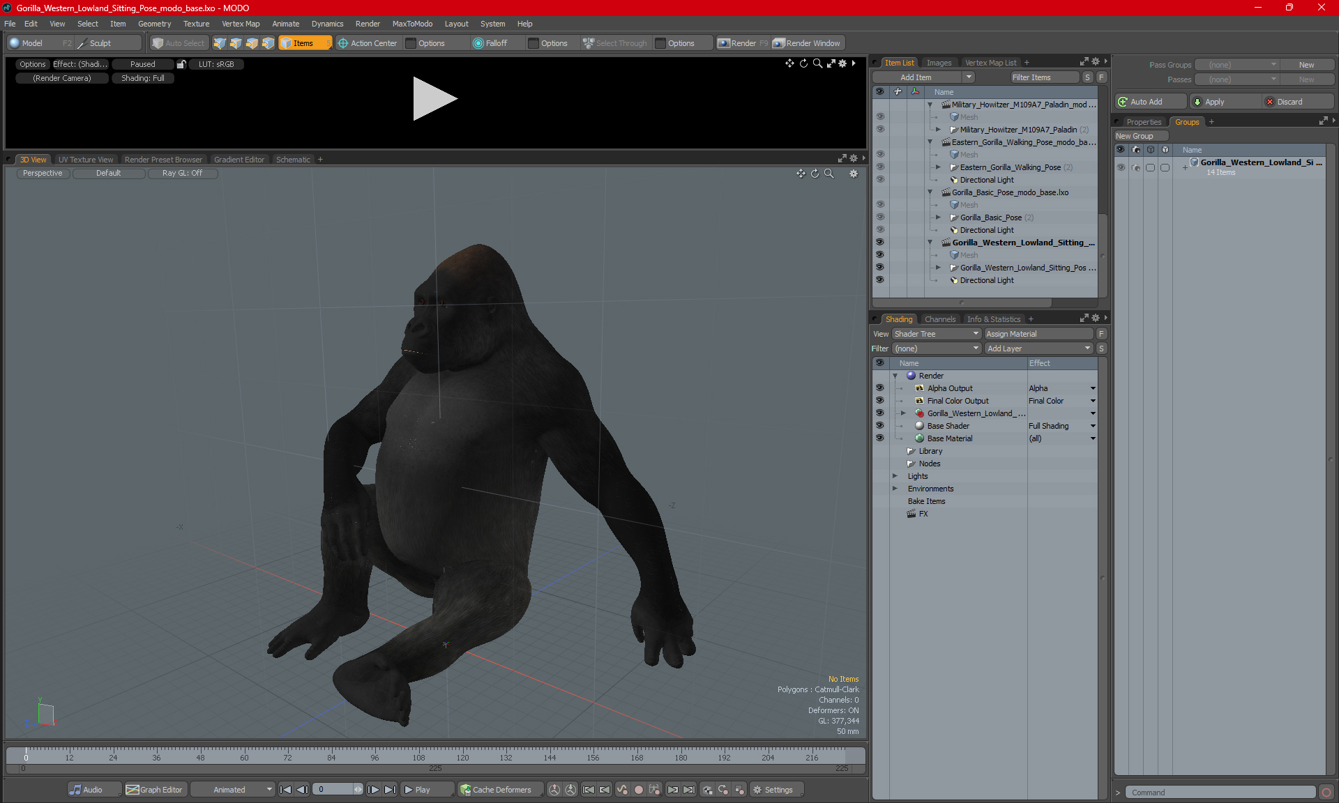
Task: Expand Gorilla_Western_Lowland_Sitting_Pos item
Action: (938, 268)
